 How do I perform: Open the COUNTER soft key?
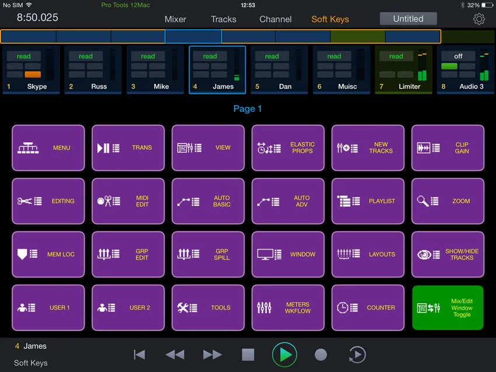pos(368,307)
